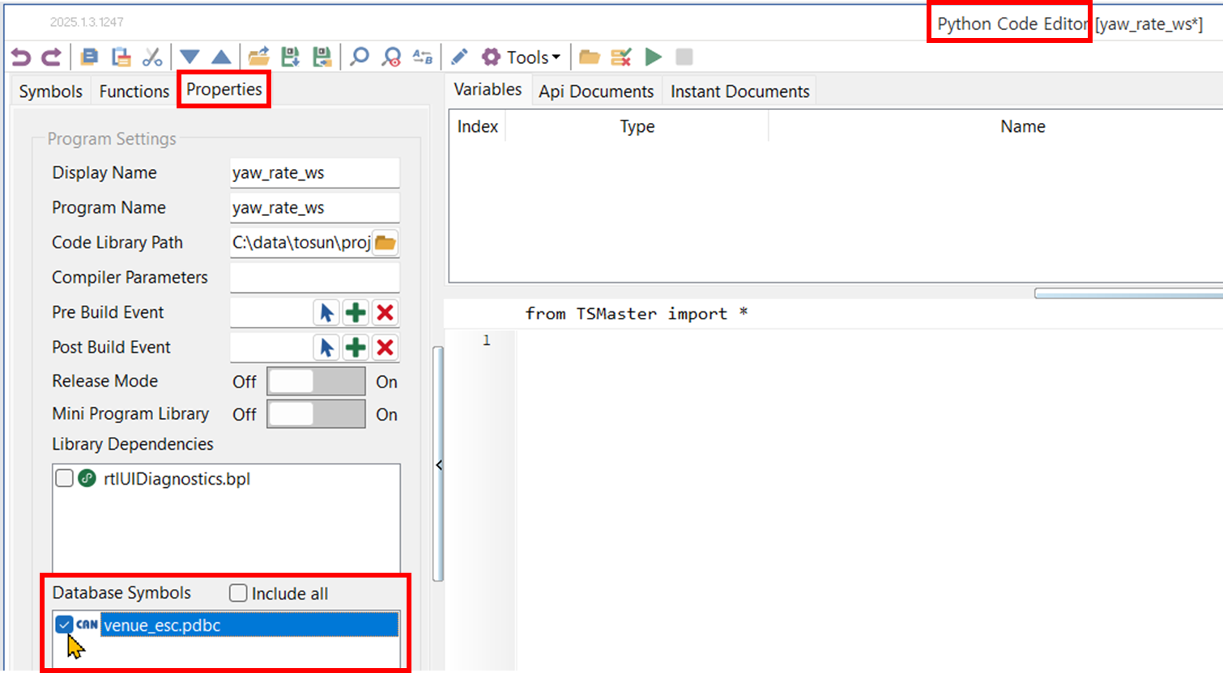This screenshot has width=1223, height=673.
Task: Enable the Include all checkbox
Action: (x=238, y=593)
